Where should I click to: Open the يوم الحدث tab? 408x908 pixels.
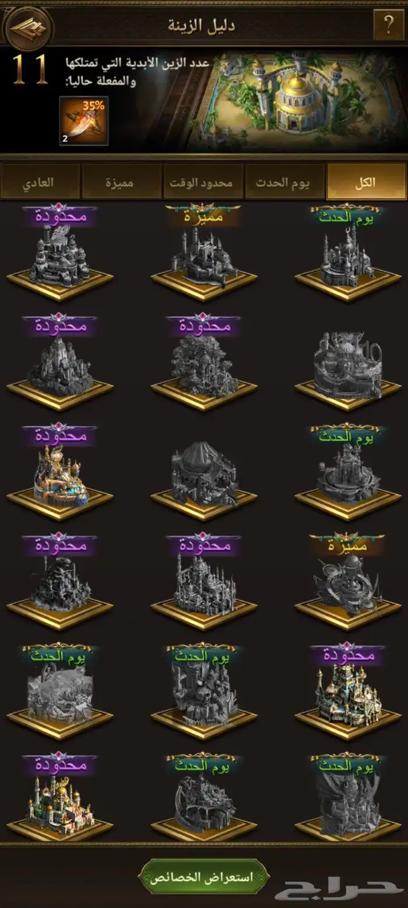click(x=285, y=181)
